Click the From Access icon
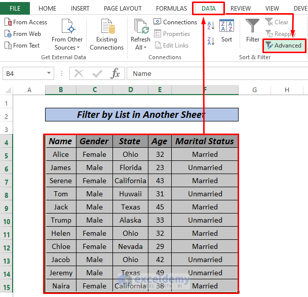 [x=8, y=22]
